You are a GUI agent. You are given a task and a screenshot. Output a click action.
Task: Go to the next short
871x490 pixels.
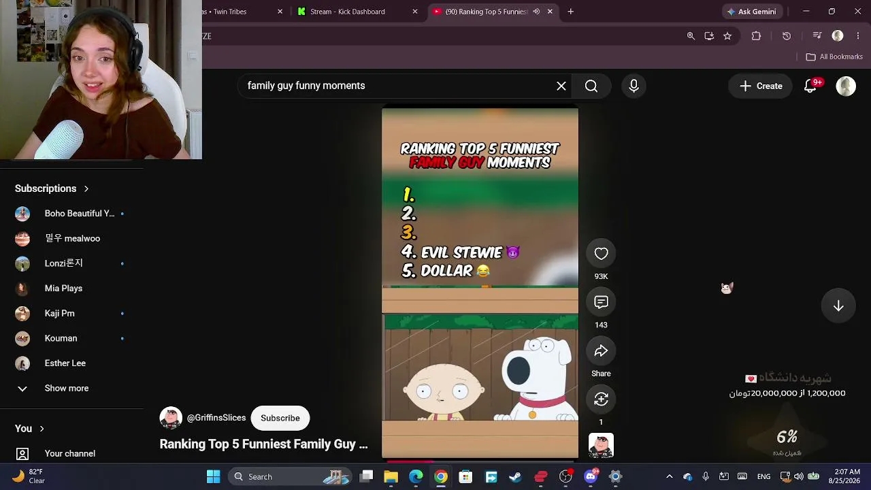click(838, 306)
